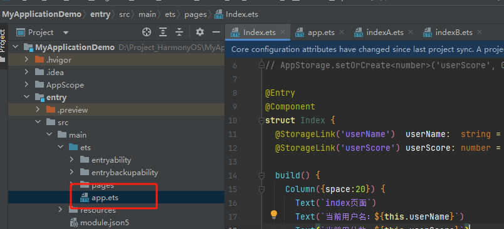This screenshot has width=504, height=229.
Task: Click the sync notification banner text
Action: pyautogui.click(x=367, y=49)
